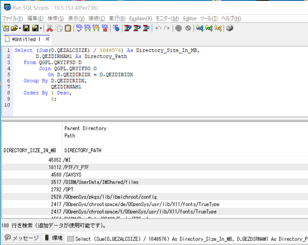Open the ファイル(F) menu
This screenshot has width=308, height=245.
point(13,19)
